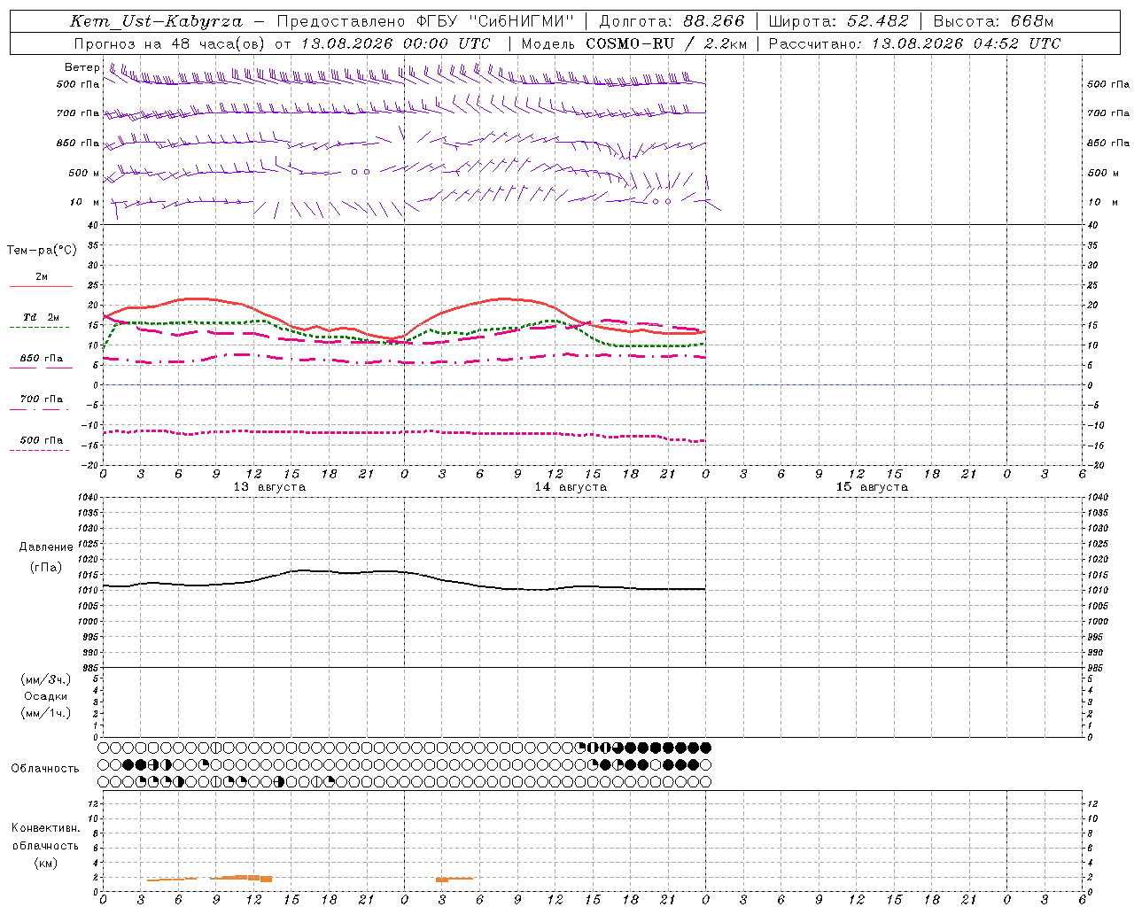Click the Давление (гПа) panel label
1134x907 pixels.
[x=46, y=557]
